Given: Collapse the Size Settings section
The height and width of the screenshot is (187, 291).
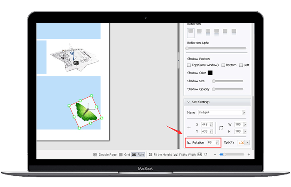Looking at the screenshot, I should click(x=188, y=102).
